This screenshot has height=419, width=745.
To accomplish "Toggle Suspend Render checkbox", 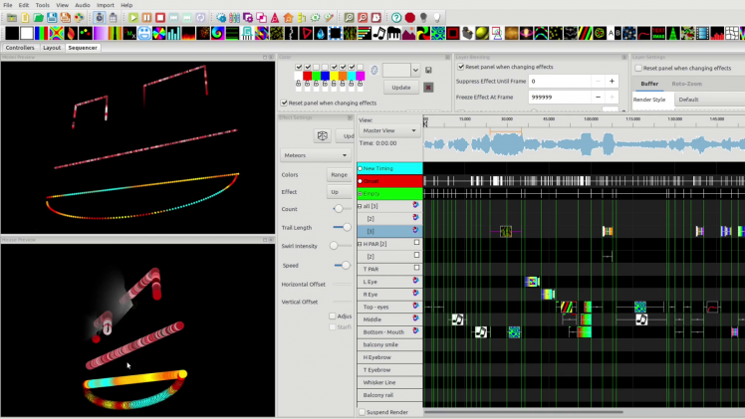I will pos(362,412).
